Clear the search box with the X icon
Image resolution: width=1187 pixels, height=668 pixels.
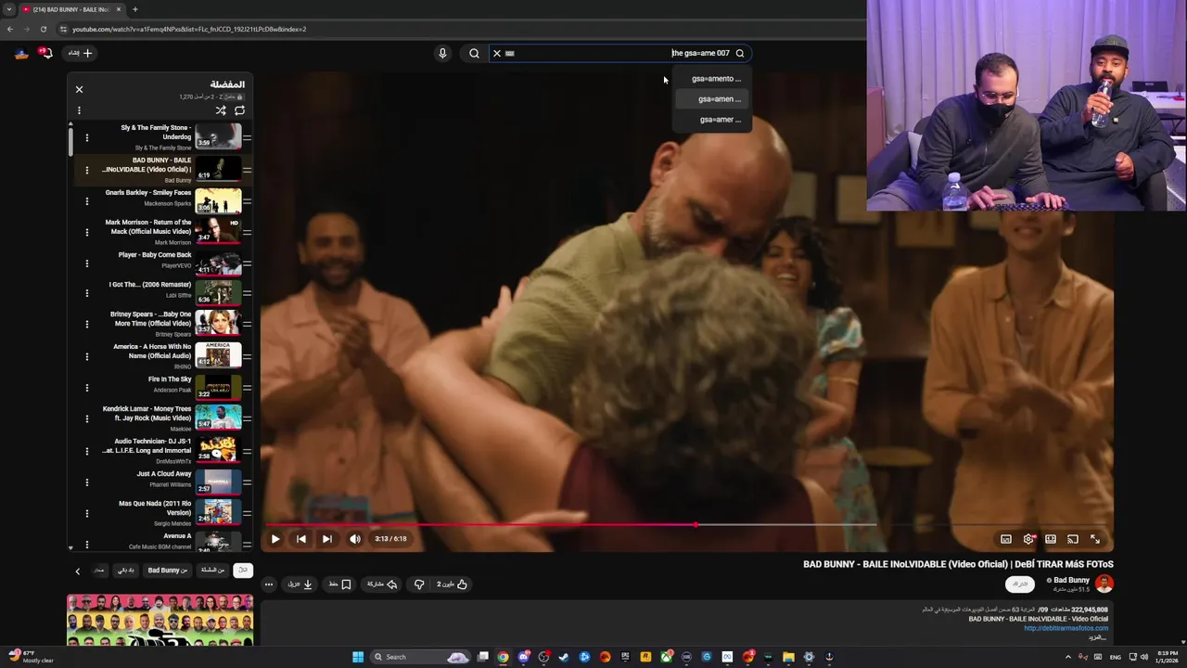[x=497, y=53]
